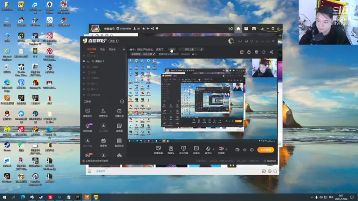Switch to the active orange 我的场景 scene tab

pyautogui.click(x=92, y=50)
